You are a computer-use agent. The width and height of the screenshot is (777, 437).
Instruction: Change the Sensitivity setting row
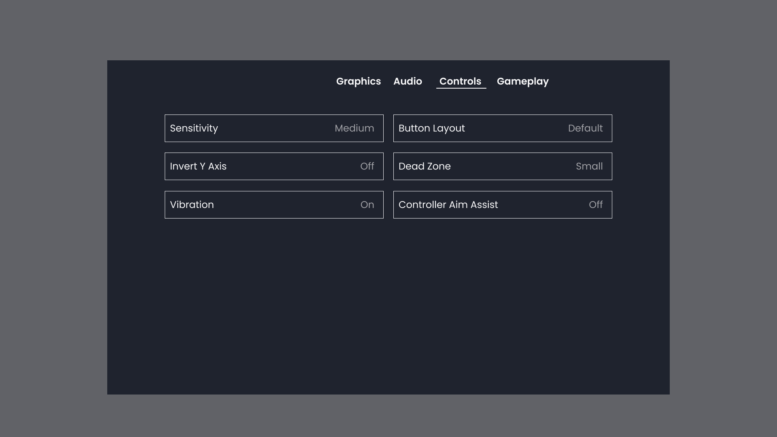[x=274, y=128]
